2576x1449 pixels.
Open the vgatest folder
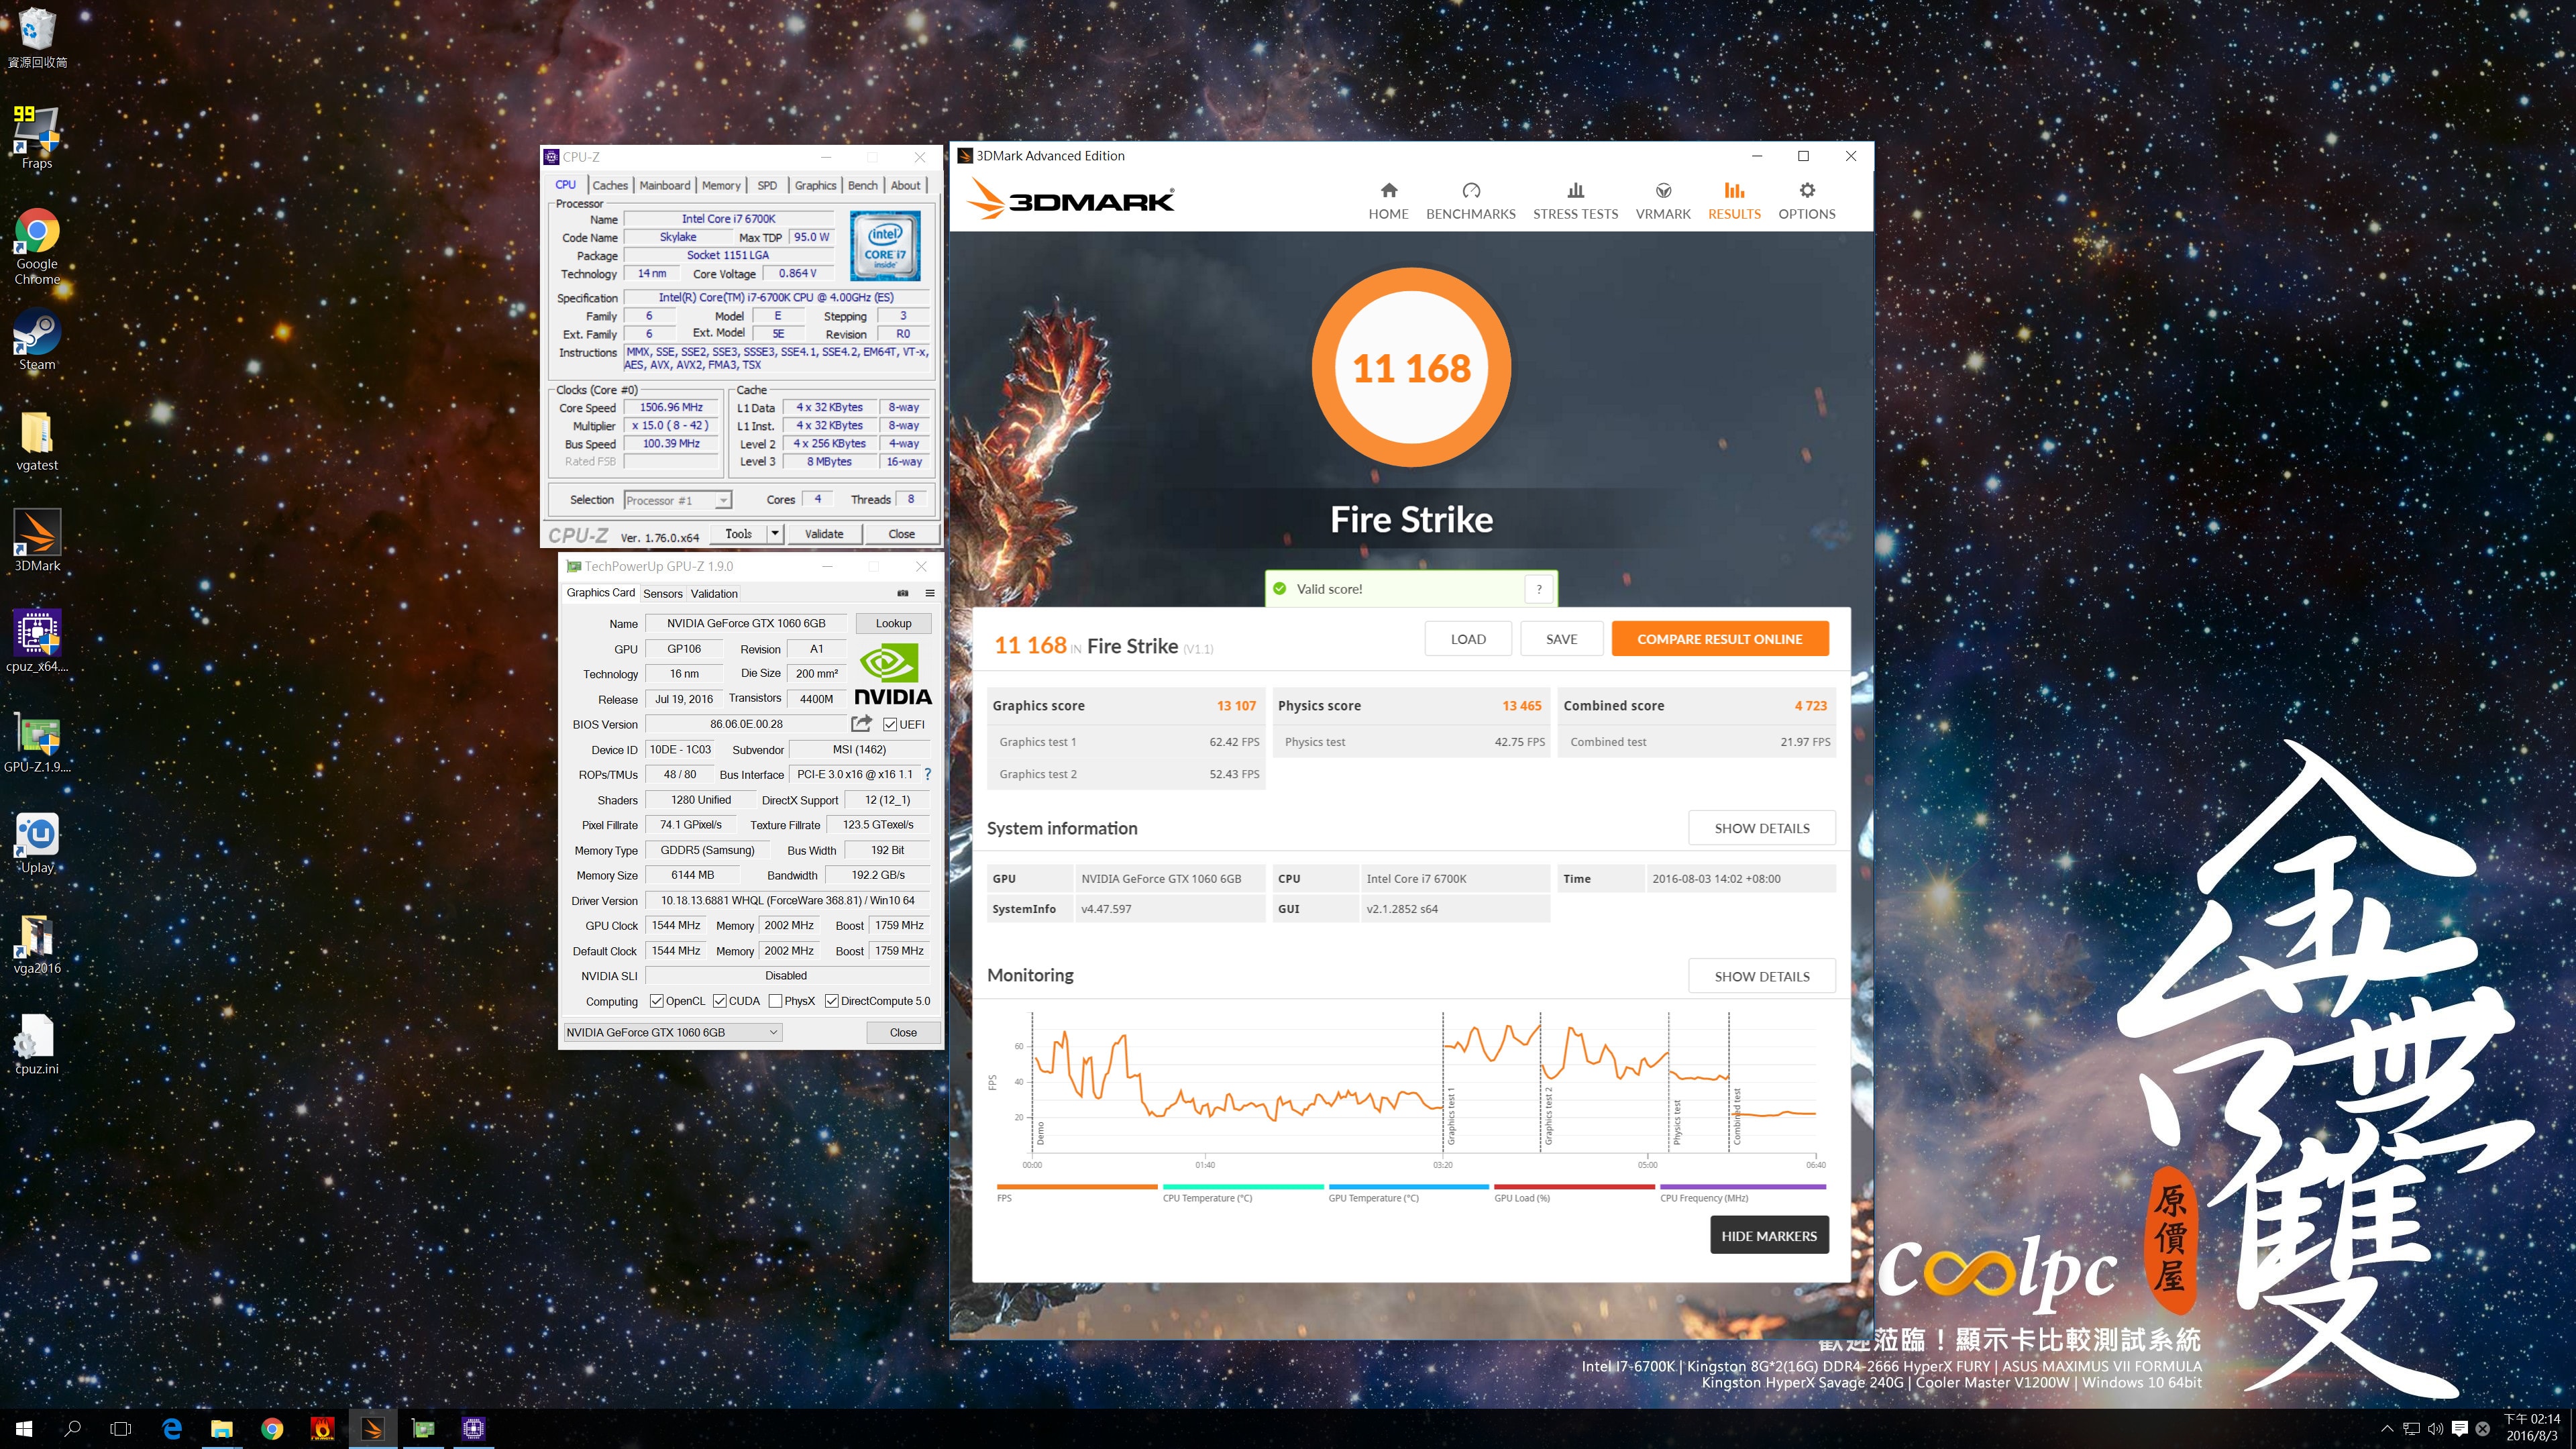coord(37,441)
